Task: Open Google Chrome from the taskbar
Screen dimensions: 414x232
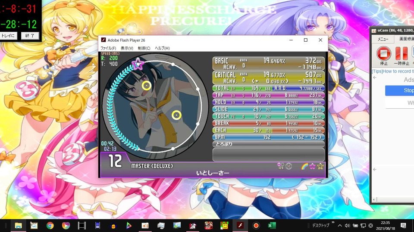Action: (50, 226)
